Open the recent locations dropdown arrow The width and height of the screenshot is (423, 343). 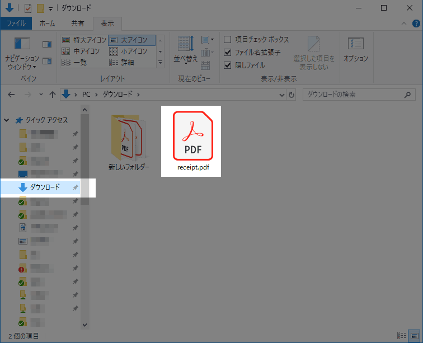click(41, 95)
